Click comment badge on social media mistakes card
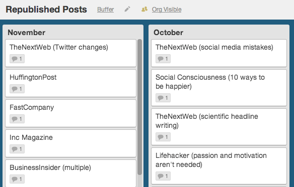Viewport: 294px width, 187px height. 163,59
